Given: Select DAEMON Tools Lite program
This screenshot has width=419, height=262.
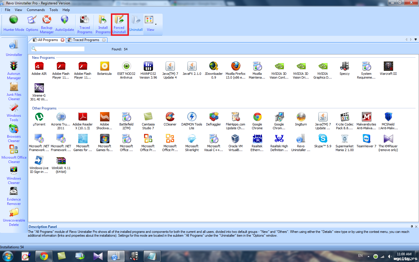Looking at the screenshot, I should coord(192,121).
